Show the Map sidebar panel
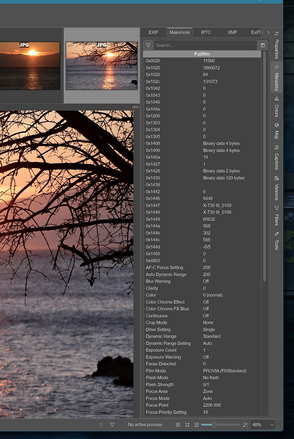 coord(277,131)
